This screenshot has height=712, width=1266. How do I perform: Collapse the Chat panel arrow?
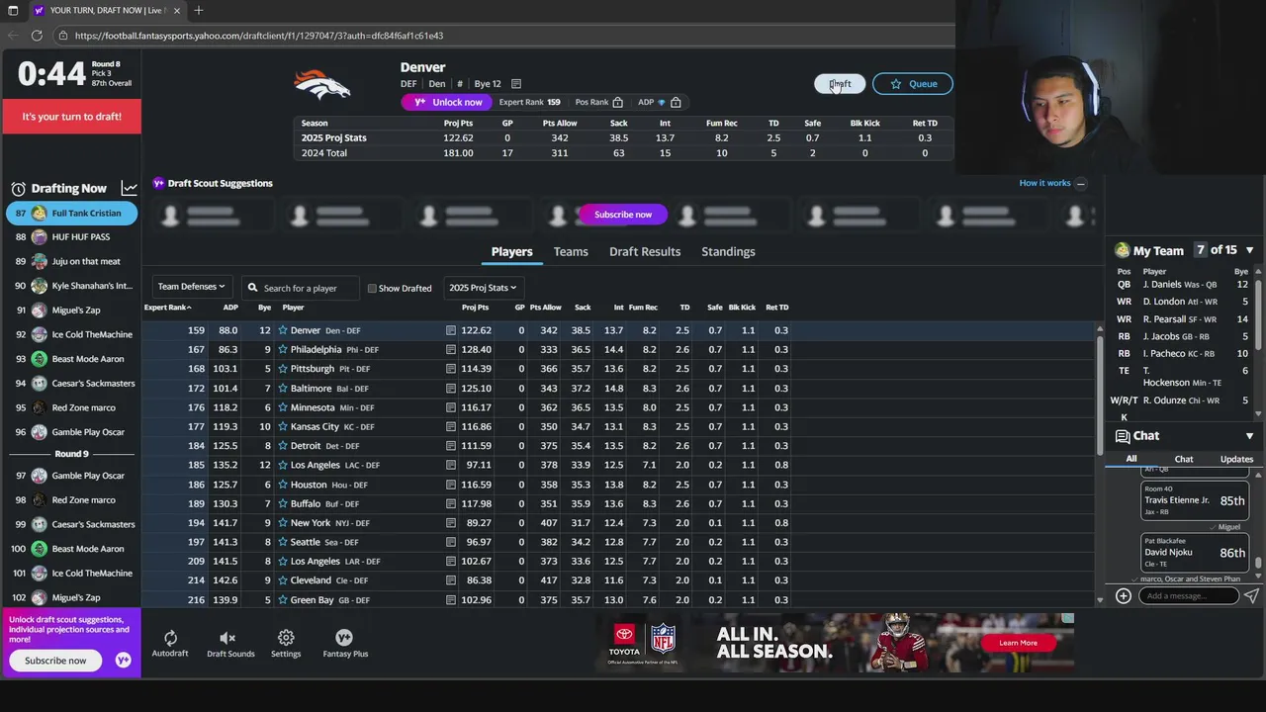point(1249,436)
